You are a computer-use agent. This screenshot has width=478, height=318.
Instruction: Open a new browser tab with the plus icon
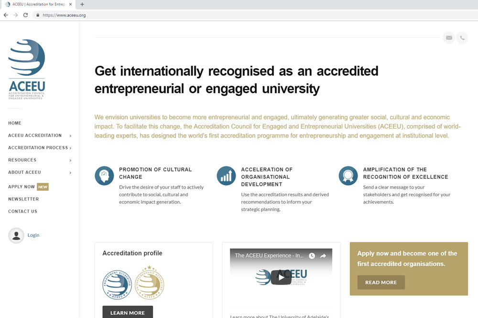click(82, 4)
